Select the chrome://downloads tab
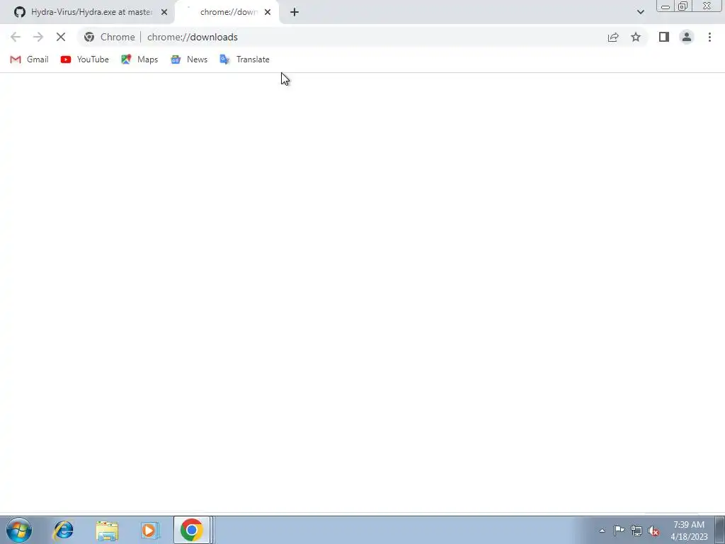725x544 pixels. pos(227,12)
